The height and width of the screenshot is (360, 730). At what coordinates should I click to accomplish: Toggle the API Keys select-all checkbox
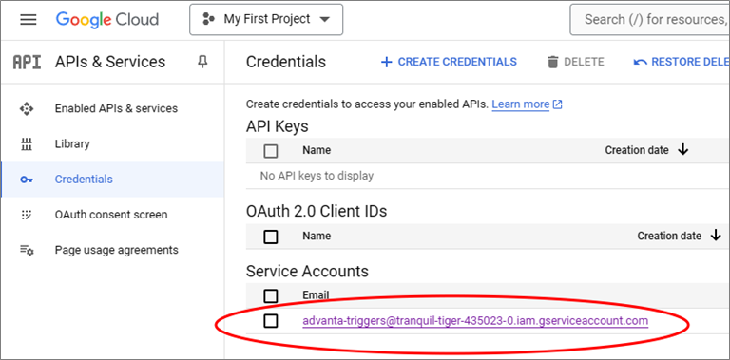tap(271, 151)
